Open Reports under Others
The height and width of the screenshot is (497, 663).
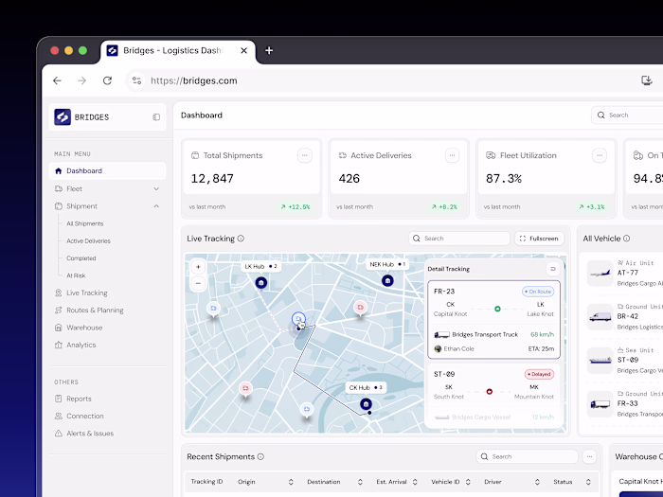pos(79,399)
